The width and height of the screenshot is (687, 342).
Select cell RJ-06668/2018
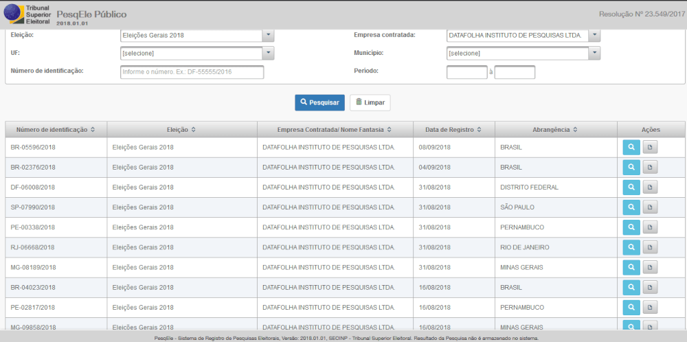pyautogui.click(x=56, y=247)
